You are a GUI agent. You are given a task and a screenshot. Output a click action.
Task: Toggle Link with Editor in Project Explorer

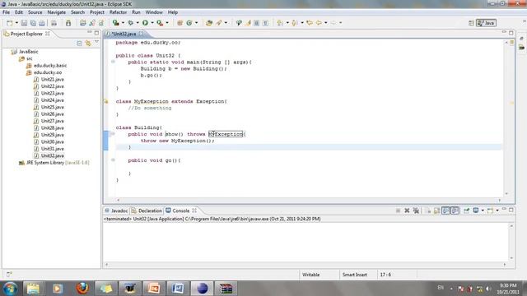pyautogui.click(x=88, y=44)
